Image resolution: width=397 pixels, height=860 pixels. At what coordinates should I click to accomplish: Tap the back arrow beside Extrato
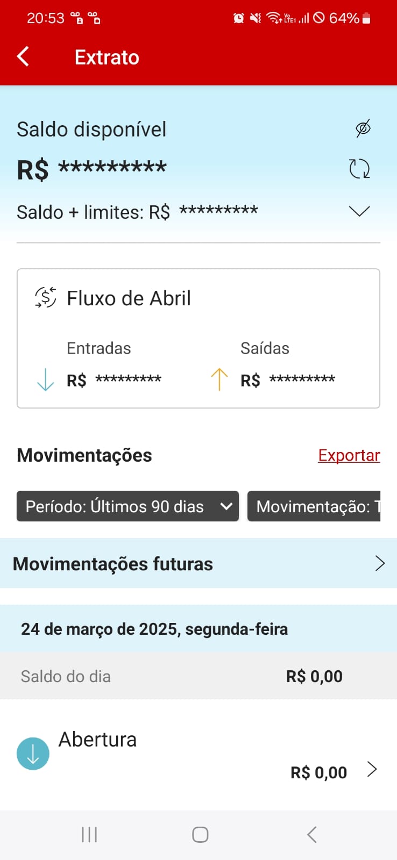pyautogui.click(x=23, y=56)
